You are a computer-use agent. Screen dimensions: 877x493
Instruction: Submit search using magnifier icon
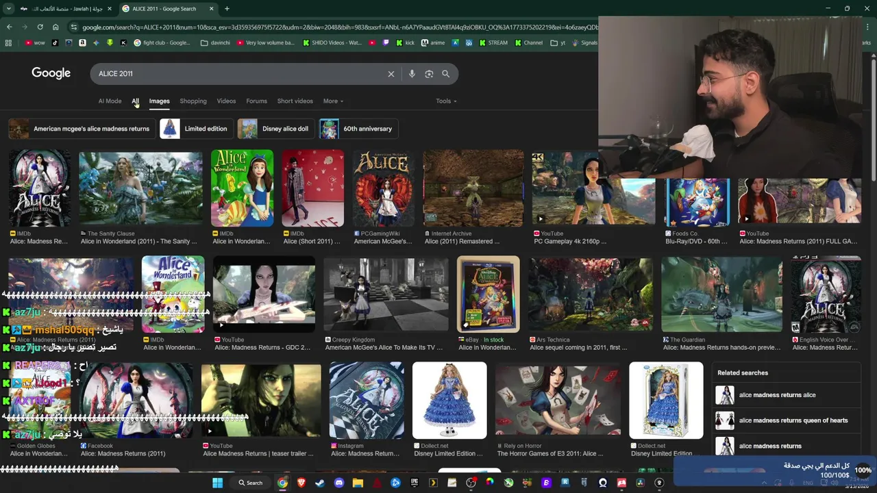(x=446, y=74)
